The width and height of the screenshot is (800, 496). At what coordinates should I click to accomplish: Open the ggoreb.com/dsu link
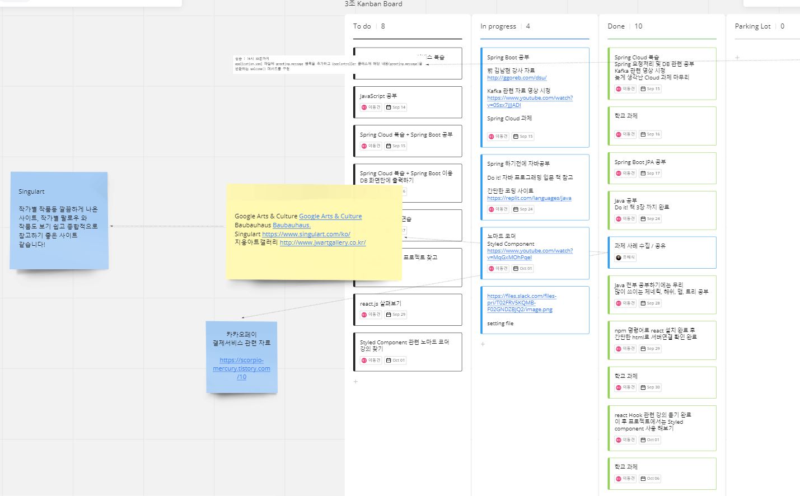517,77
